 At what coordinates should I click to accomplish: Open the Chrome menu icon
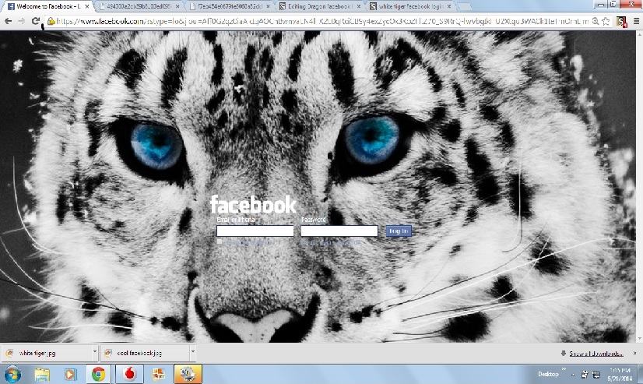[x=636, y=21]
